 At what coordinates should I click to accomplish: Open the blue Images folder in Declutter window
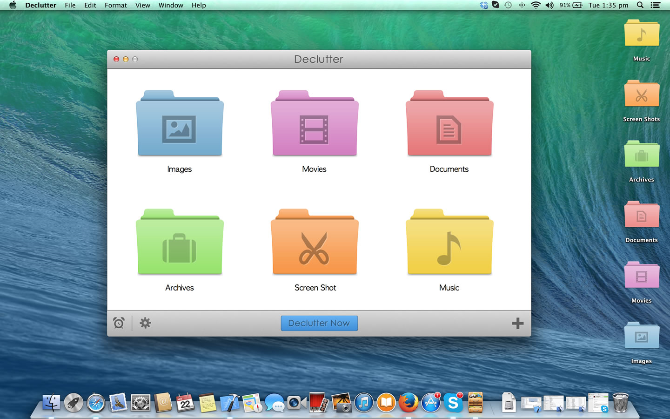tap(180, 123)
